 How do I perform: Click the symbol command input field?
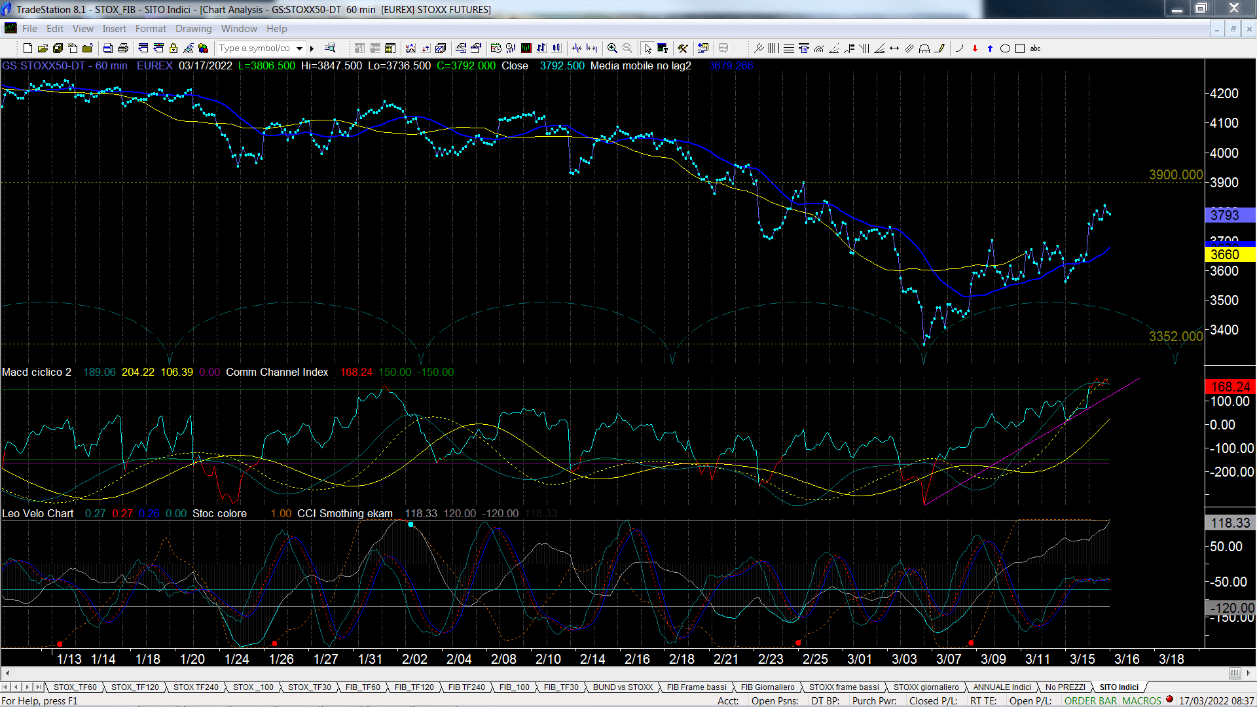tap(256, 48)
